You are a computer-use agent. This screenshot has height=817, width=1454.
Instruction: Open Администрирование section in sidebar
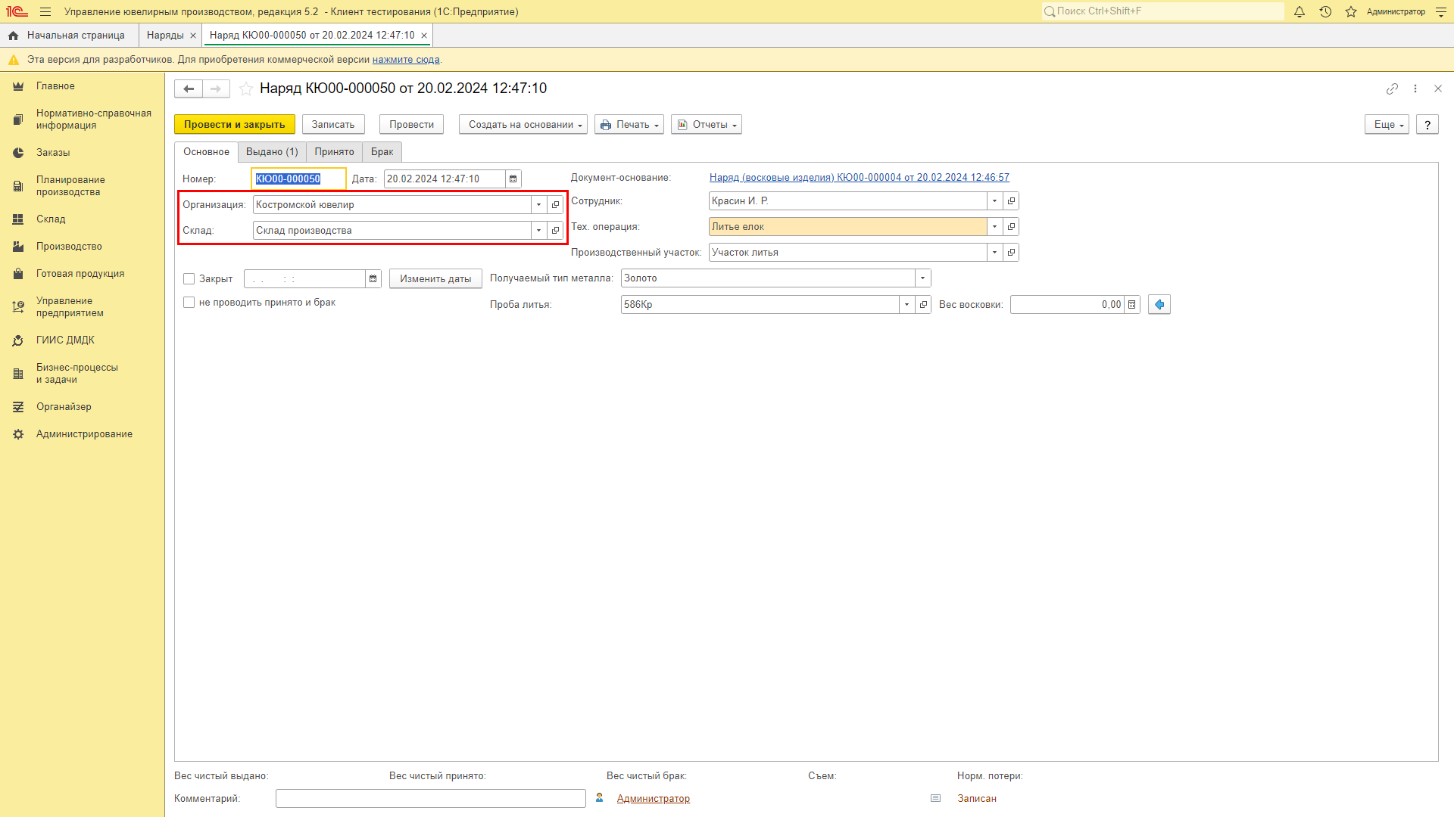[x=84, y=434]
